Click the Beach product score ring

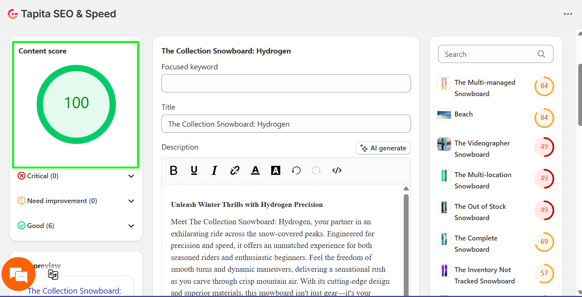(544, 118)
